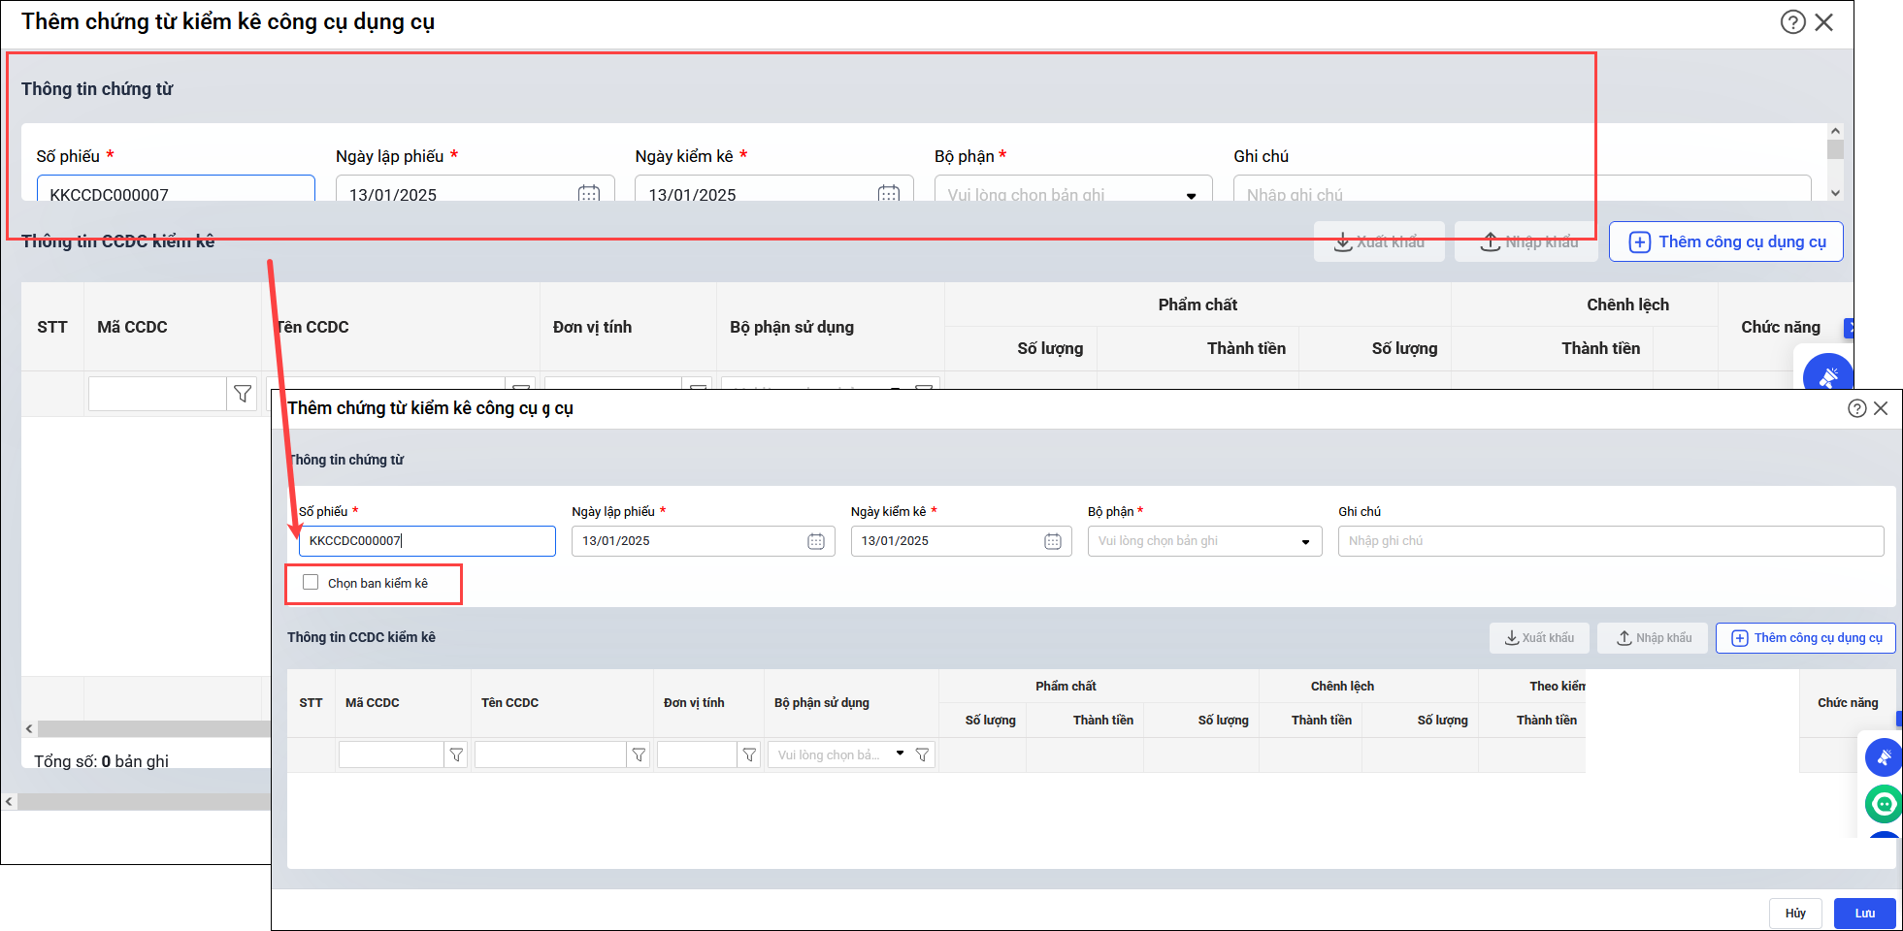Viewport: 1903px width, 931px height.
Task: Open help icon in the background dialog header
Action: pos(1792,22)
